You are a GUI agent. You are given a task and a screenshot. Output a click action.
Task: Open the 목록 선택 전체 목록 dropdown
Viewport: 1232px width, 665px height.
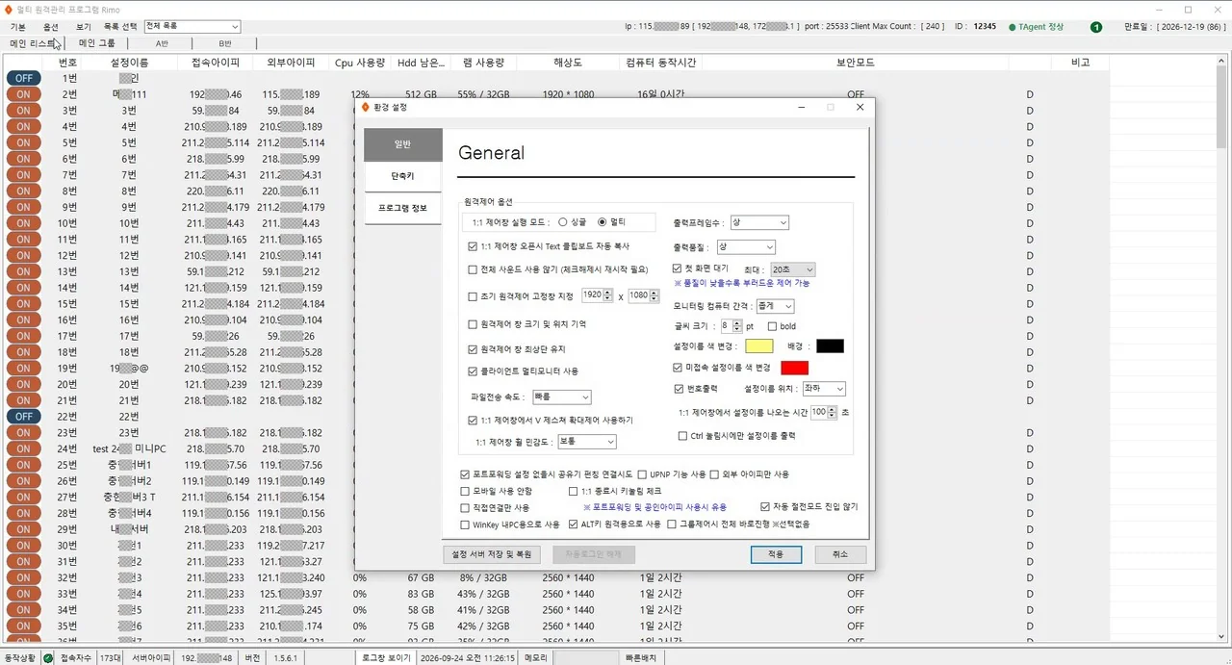coord(192,27)
